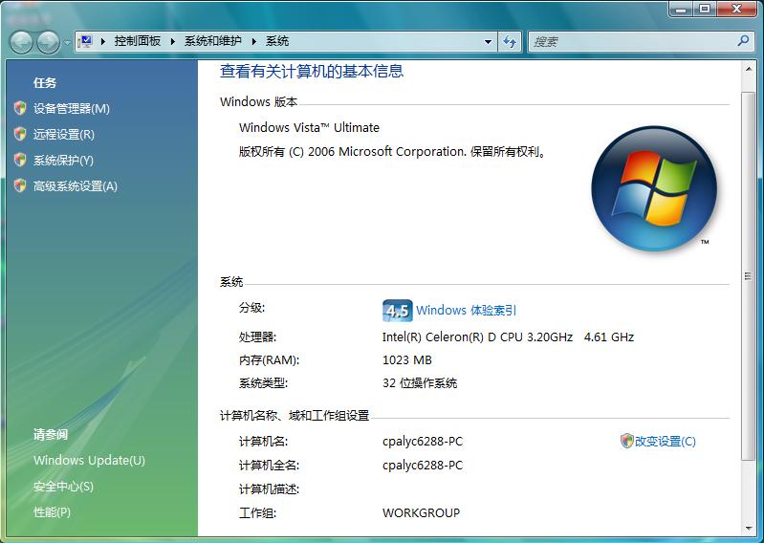Open 性能(P) in the sidebar
This screenshot has height=543, width=764.
[x=53, y=511]
